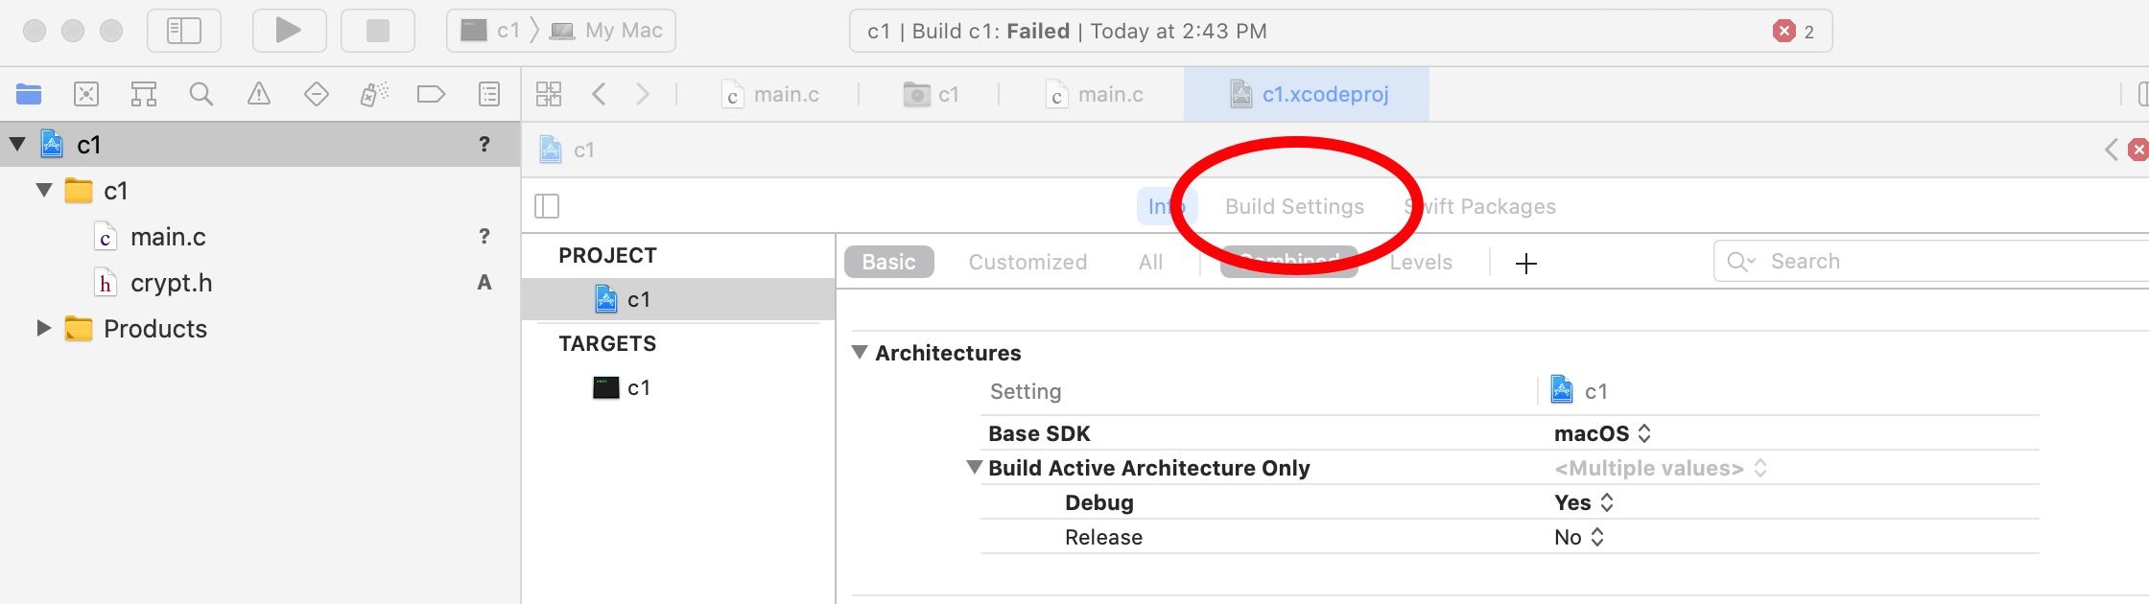2149x604 pixels.
Task: Open the Breakpoint navigator flag icon
Action: click(432, 94)
